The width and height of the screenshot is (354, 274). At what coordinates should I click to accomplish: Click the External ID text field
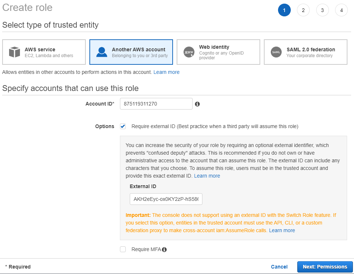tap(166, 199)
